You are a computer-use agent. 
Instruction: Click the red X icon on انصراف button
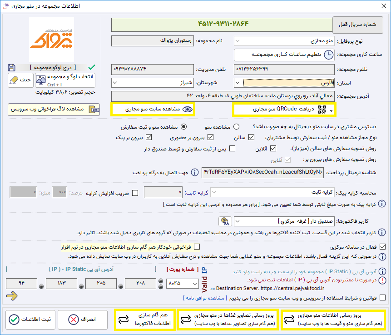coord(73,320)
